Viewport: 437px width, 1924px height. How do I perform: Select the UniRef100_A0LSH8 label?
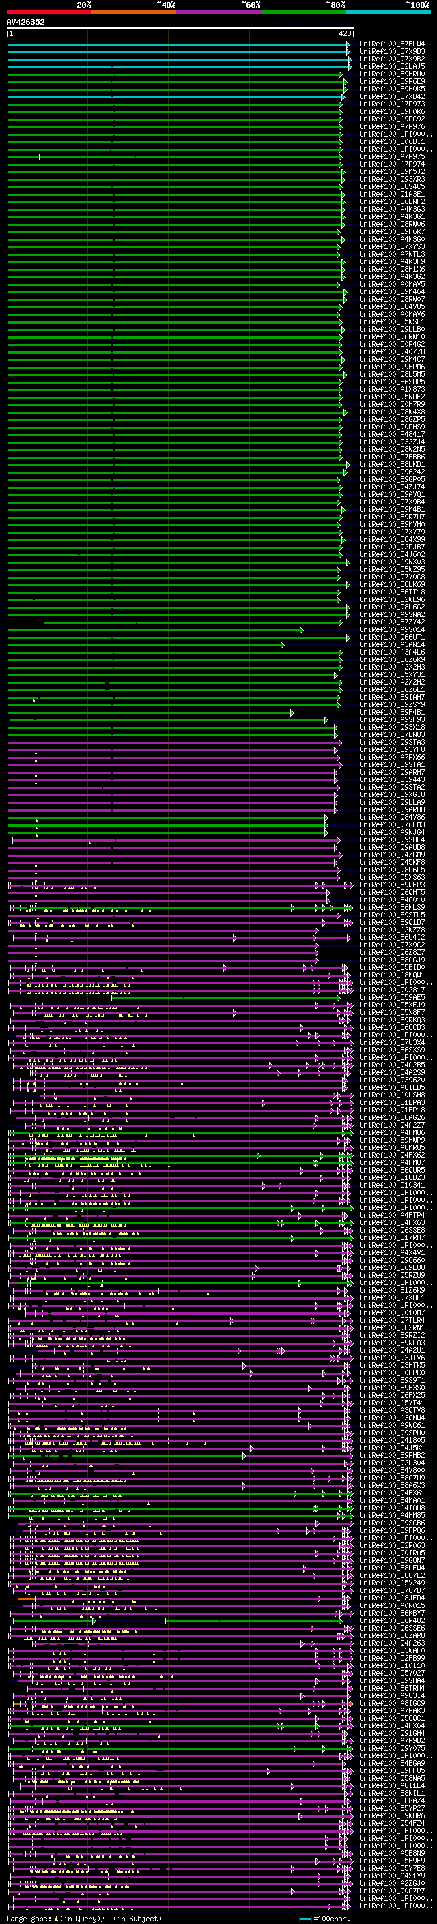click(x=392, y=1095)
